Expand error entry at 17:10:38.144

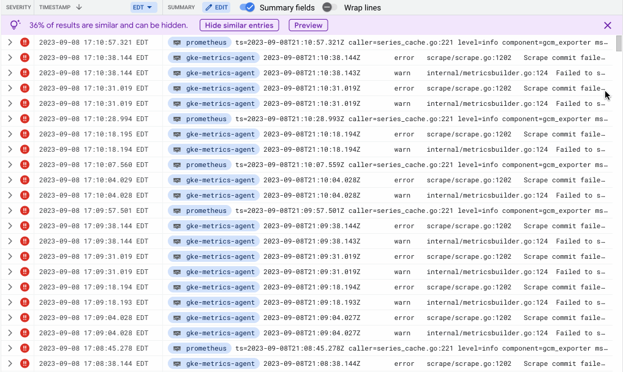pyautogui.click(x=10, y=58)
